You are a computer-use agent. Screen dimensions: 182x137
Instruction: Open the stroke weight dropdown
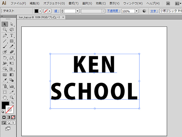pos(78,11)
